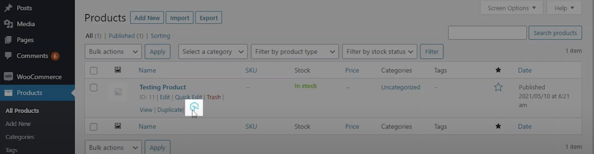The height and width of the screenshot is (154, 594).
Task: Open Quick Edit for Testing Product
Action: pyautogui.click(x=188, y=97)
